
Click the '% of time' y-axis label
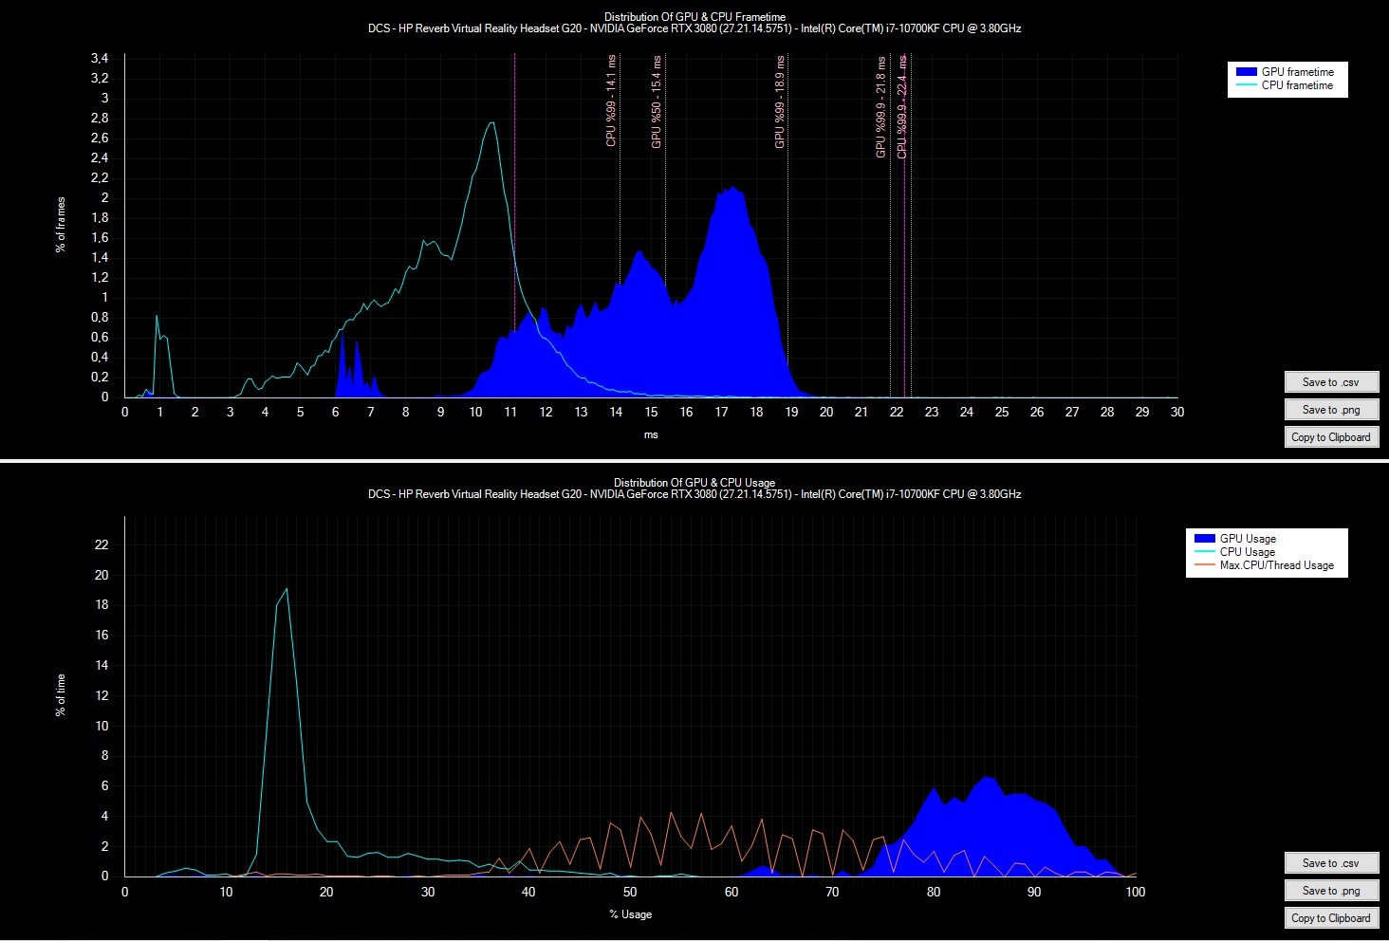pyautogui.click(x=61, y=695)
